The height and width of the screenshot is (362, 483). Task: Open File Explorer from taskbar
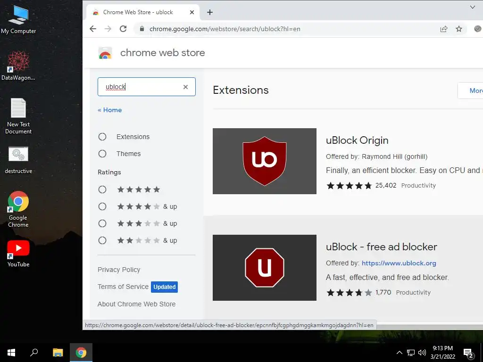pos(58,353)
